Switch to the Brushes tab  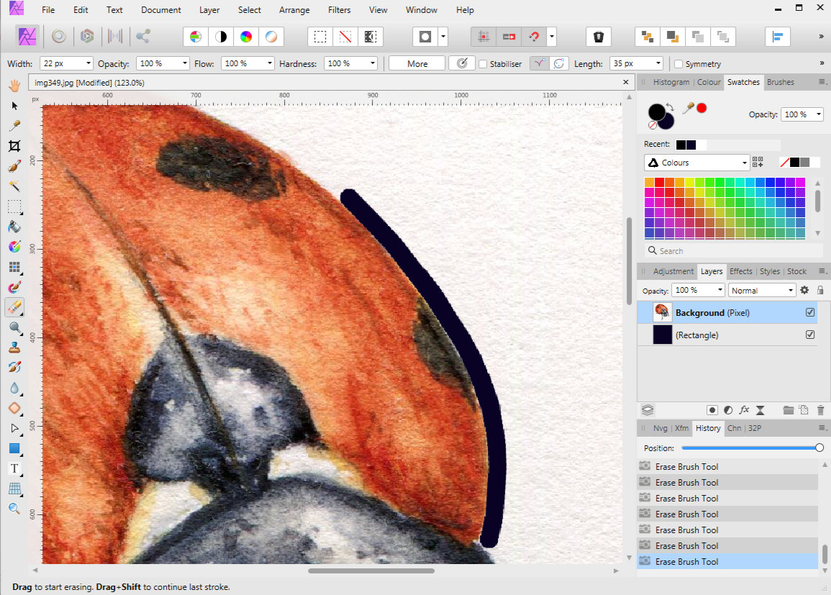tap(780, 82)
